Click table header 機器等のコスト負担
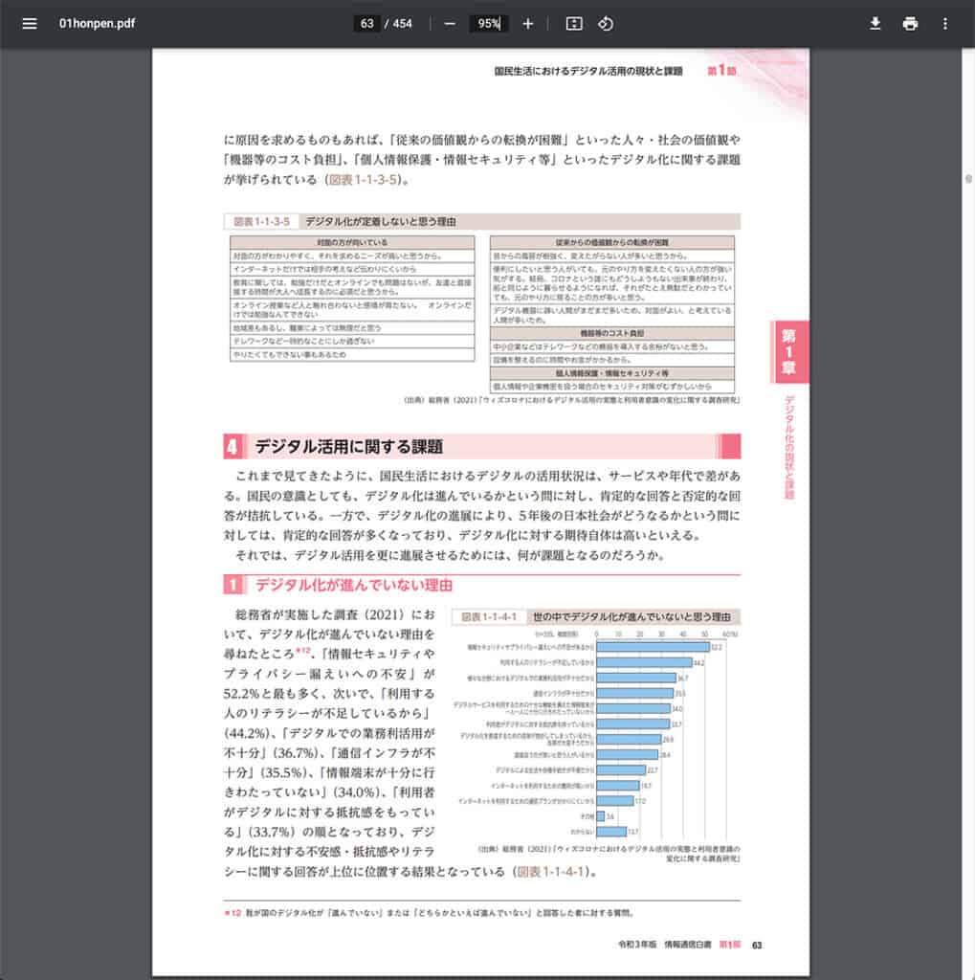Screen dimensions: 975x980 (x=611, y=333)
